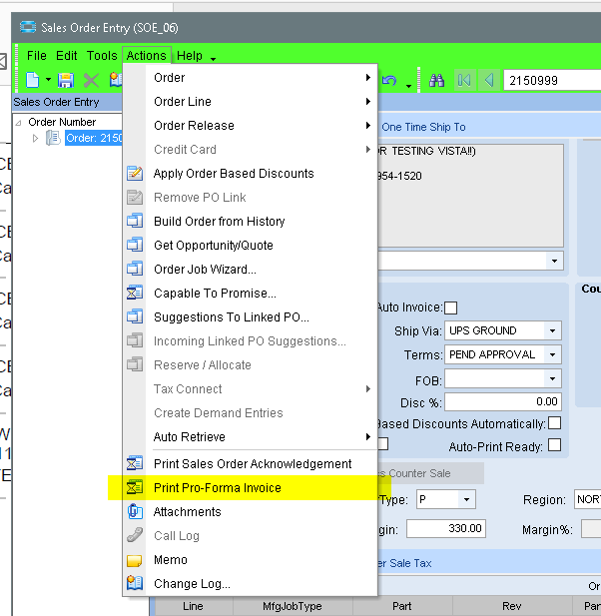
Task: Click the Rev column header
Action: click(x=512, y=606)
